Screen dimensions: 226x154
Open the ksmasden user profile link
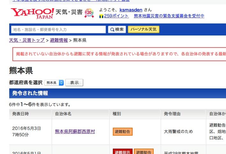131,10
